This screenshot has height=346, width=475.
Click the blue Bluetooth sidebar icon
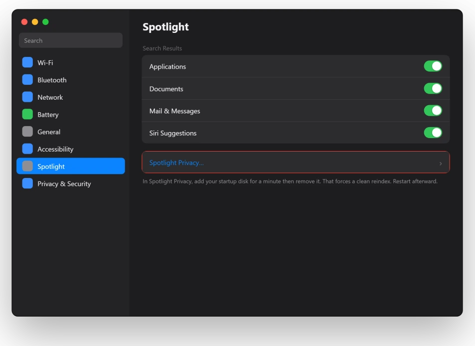[27, 80]
